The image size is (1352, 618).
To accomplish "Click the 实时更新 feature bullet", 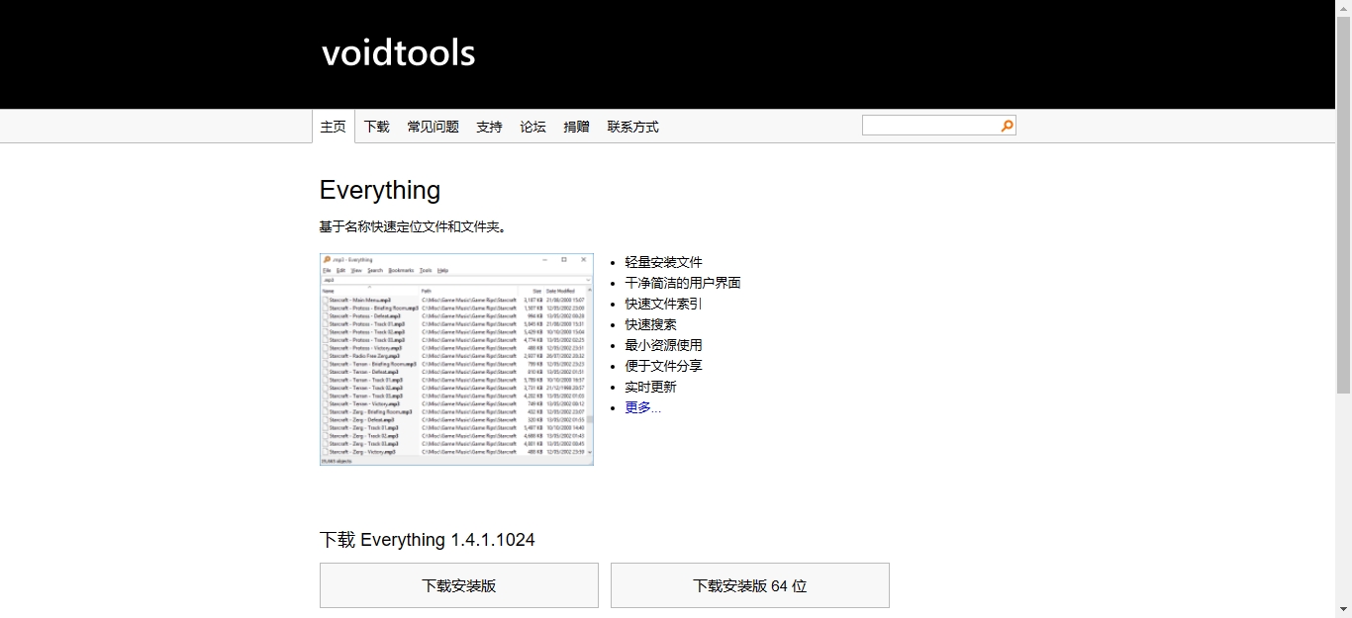I will [x=651, y=387].
